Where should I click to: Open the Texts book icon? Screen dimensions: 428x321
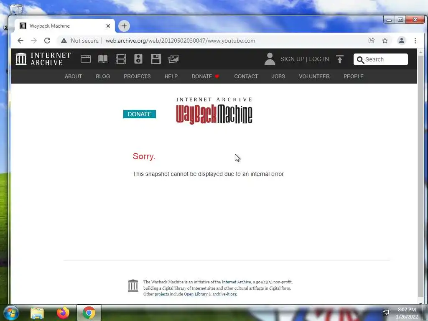(103, 59)
